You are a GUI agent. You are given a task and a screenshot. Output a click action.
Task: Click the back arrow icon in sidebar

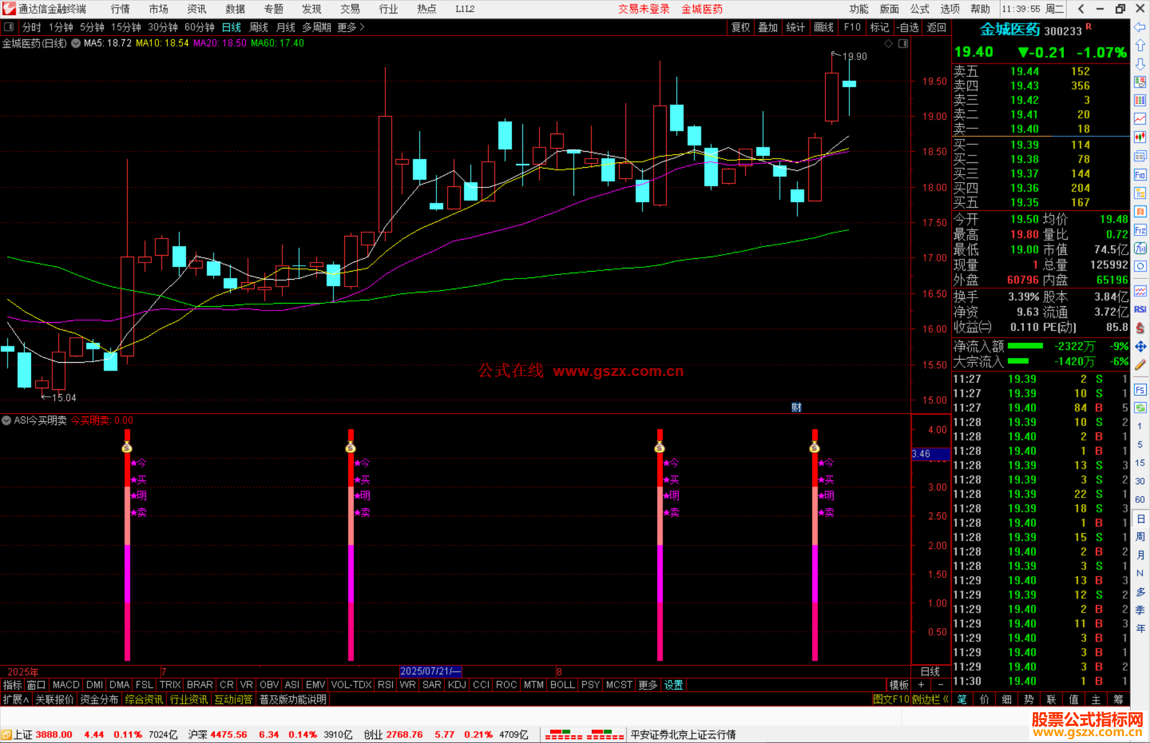click(x=1140, y=27)
